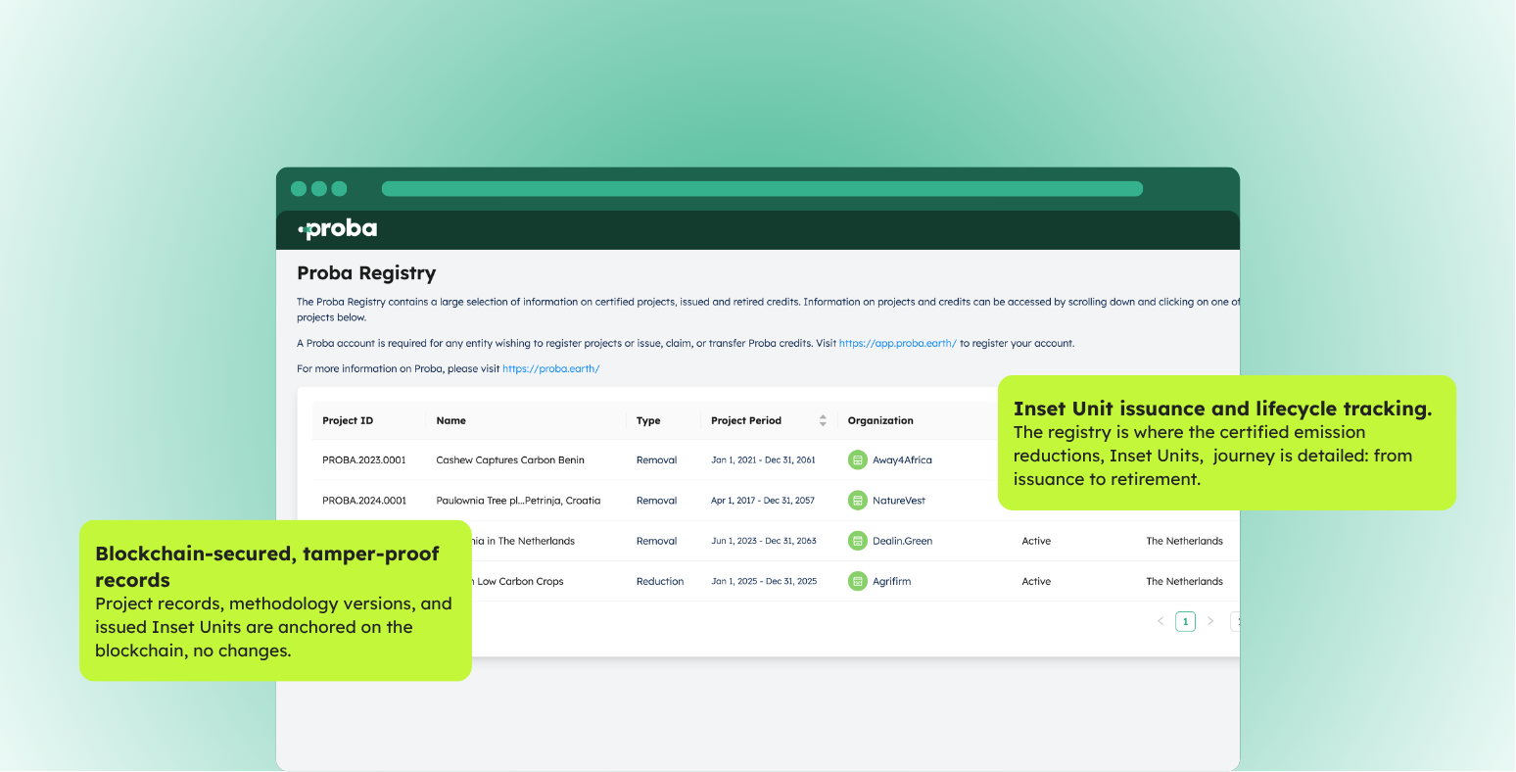Click the Dealin.Green organization icon
This screenshot has width=1516, height=772.
tap(858, 541)
